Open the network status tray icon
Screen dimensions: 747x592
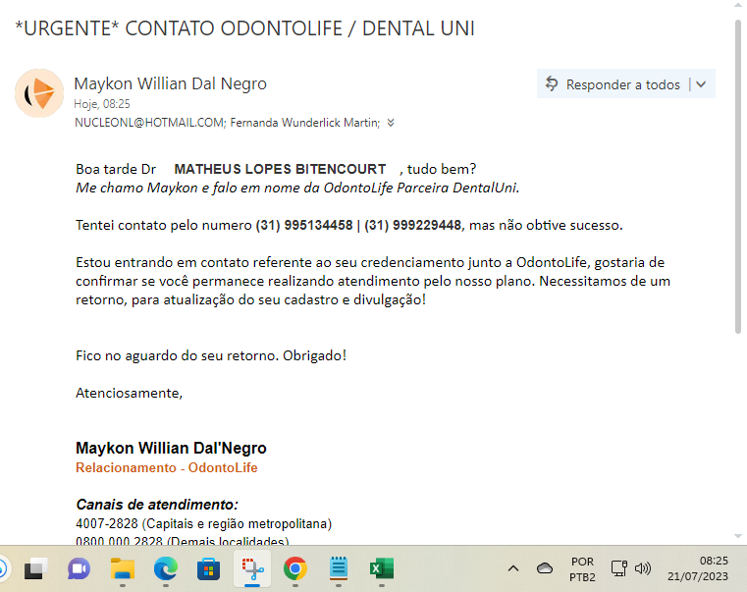coord(618,568)
